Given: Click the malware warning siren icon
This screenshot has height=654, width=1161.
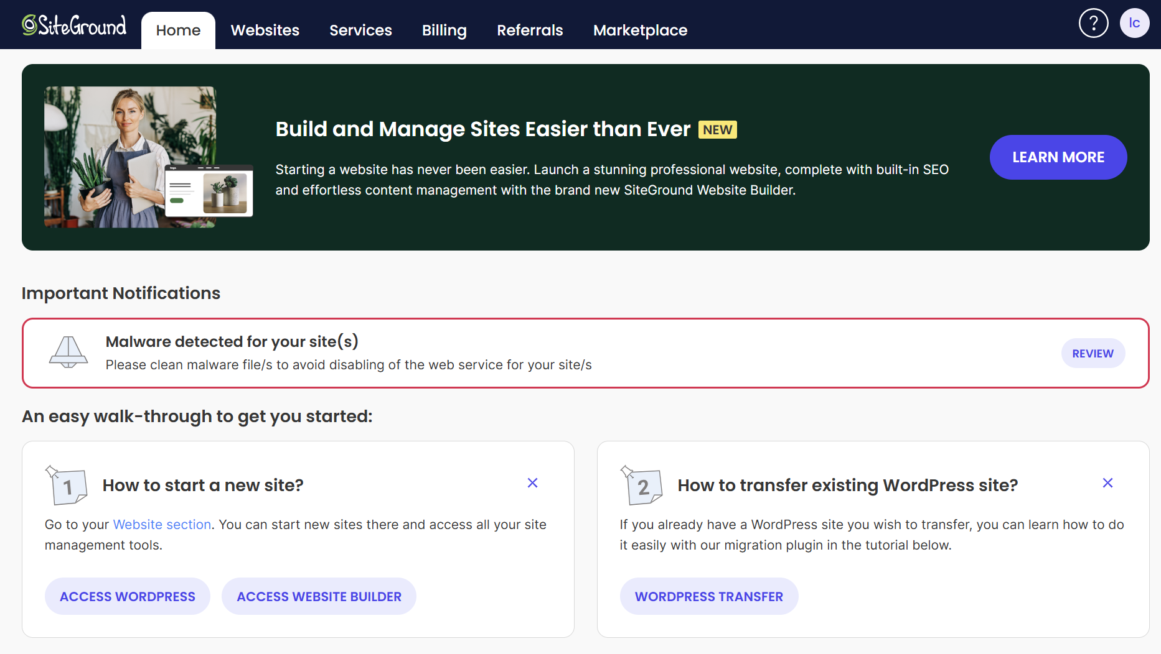Looking at the screenshot, I should pyautogui.click(x=68, y=352).
